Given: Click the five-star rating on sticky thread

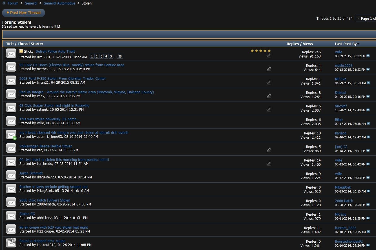Looking at the screenshot, I should [260, 51].
